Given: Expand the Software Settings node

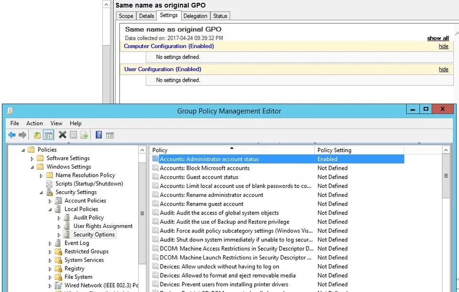Looking at the screenshot, I should tap(32, 159).
